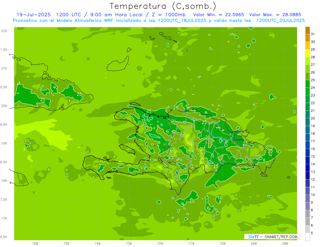
Task: Pick the gray color bar segment between 6 and 7
Action: click(307, 221)
